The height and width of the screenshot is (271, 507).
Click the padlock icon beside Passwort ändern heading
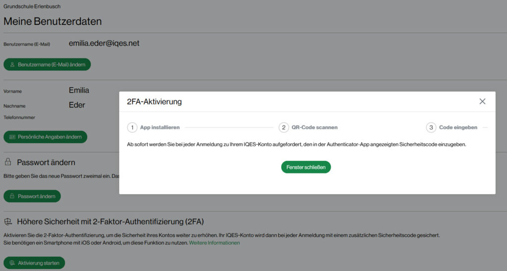tap(8, 163)
